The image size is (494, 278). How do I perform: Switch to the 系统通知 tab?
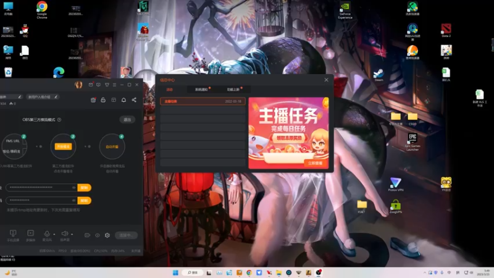coord(202,90)
